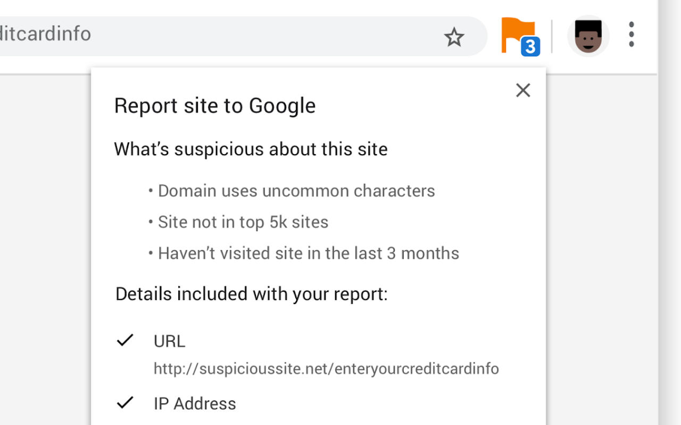Toggle the URL checkmark in report details
681x425 pixels.
click(x=125, y=340)
